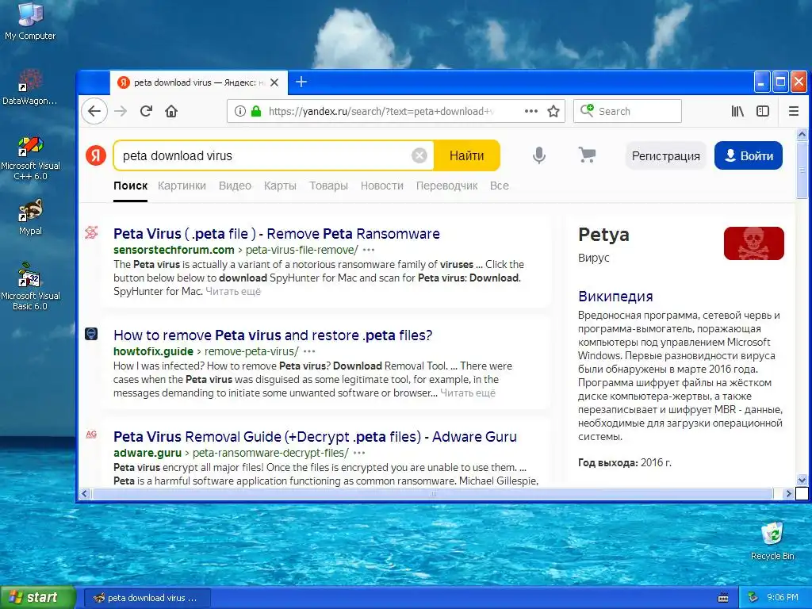Open a new tab with plus button
Screen dimensions: 812x609
pos(301,82)
